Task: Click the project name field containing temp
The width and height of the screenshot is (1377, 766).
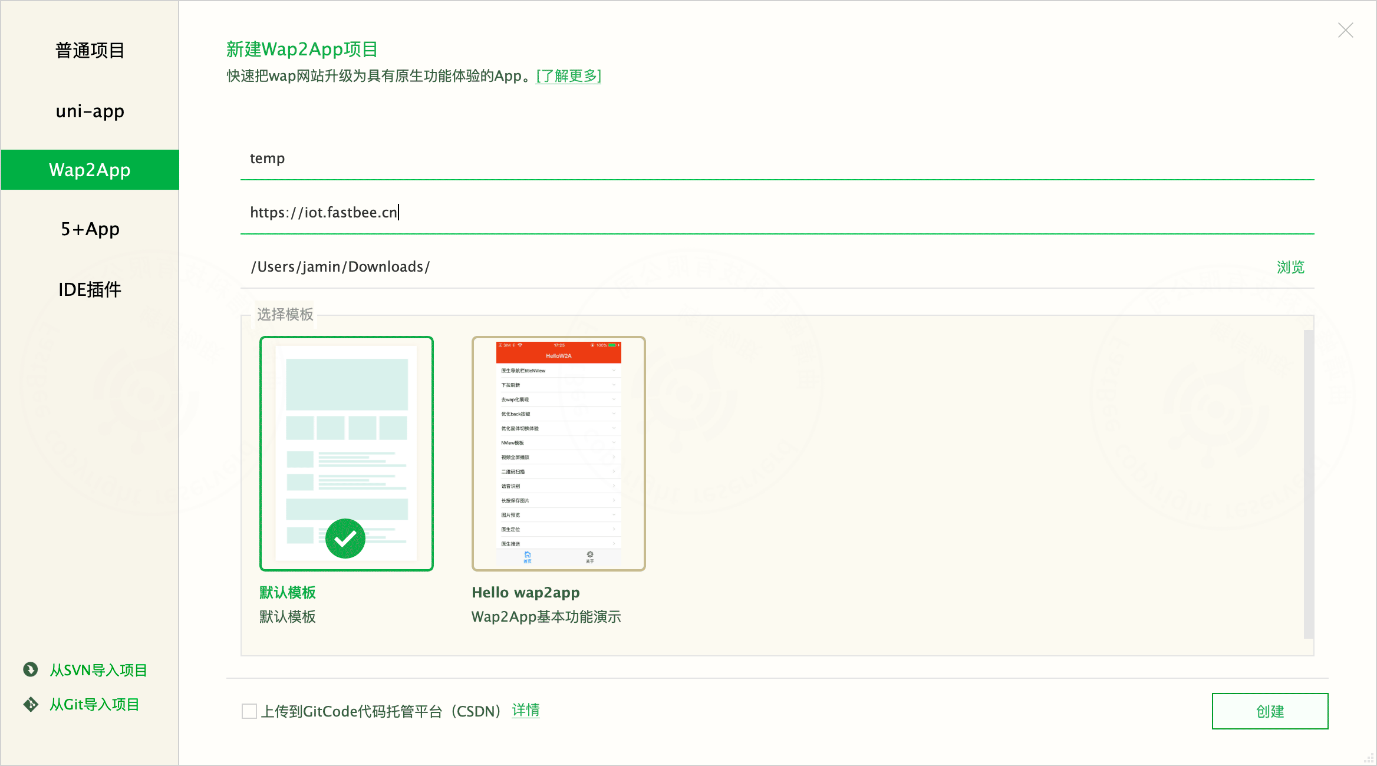Action: (x=777, y=159)
